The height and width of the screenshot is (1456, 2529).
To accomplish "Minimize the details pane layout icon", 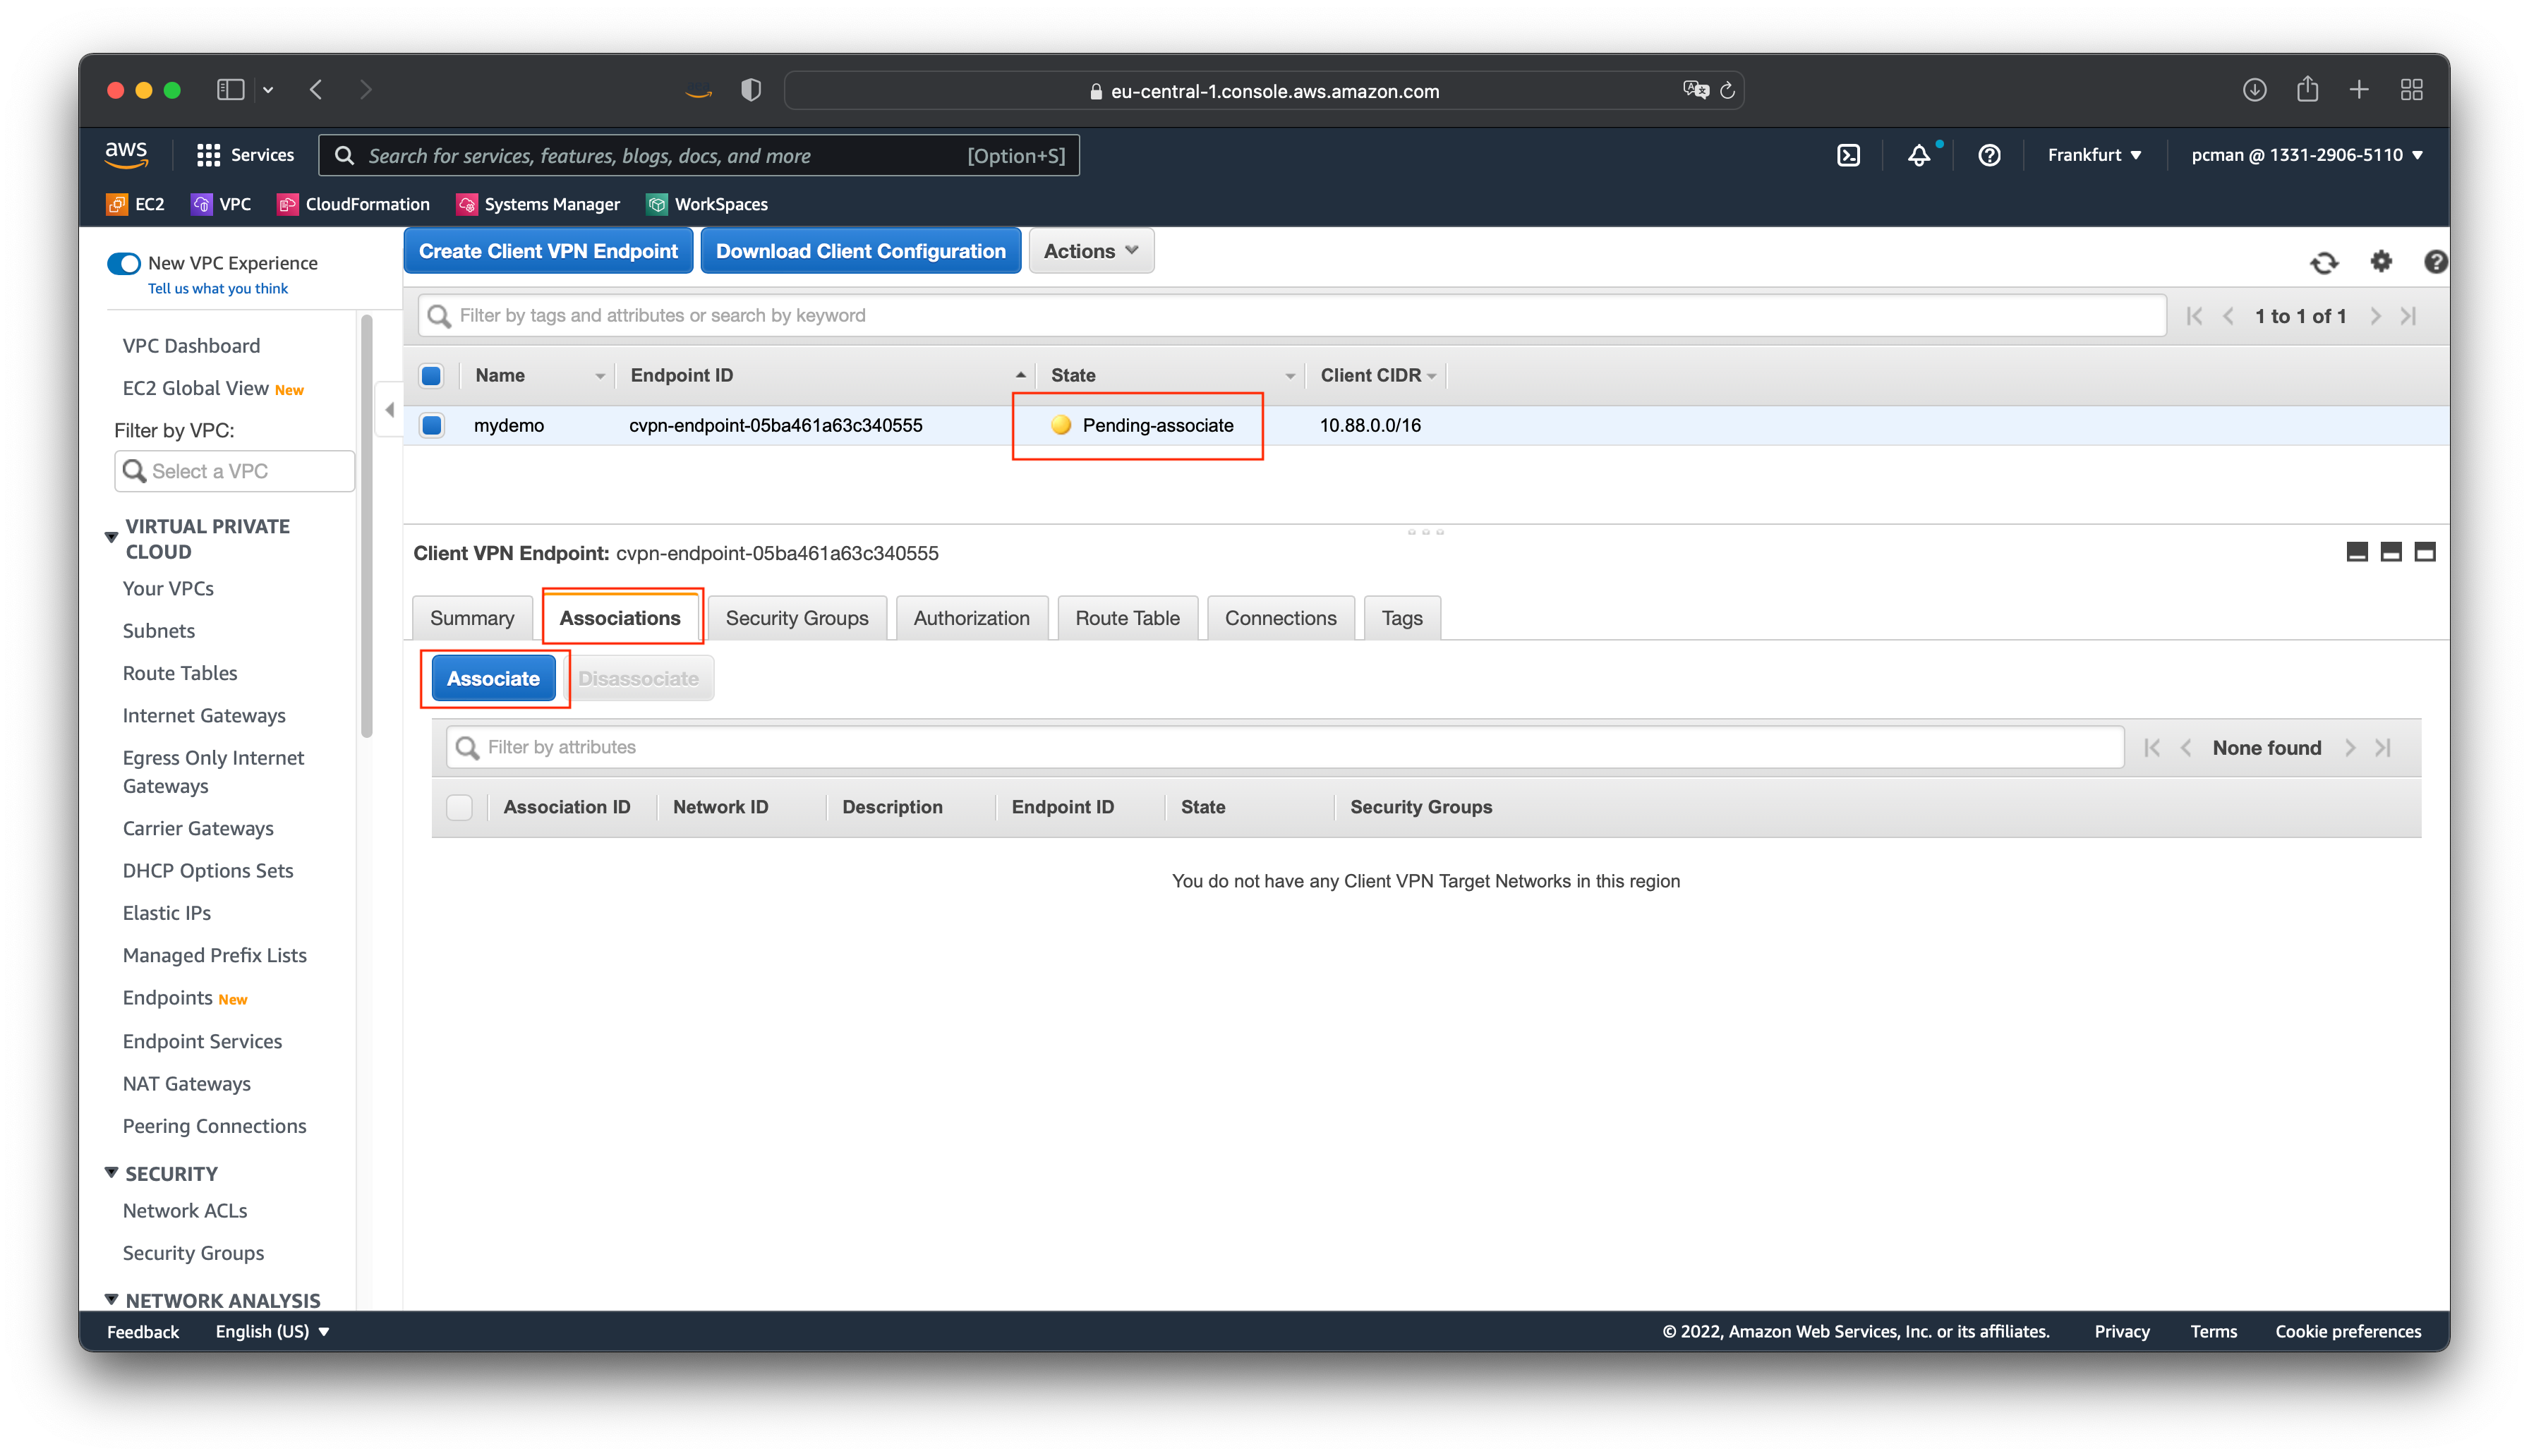I will coord(2356,552).
